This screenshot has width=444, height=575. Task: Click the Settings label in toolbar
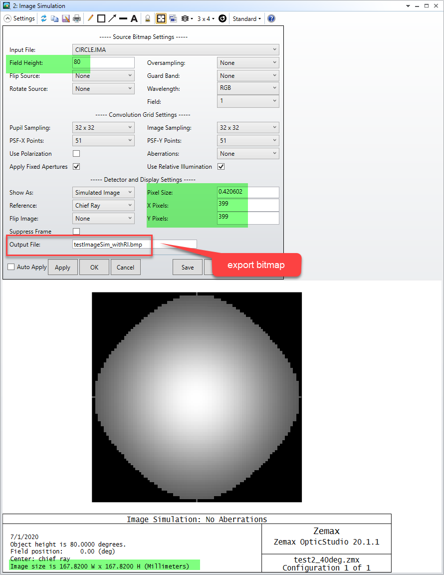pos(24,18)
